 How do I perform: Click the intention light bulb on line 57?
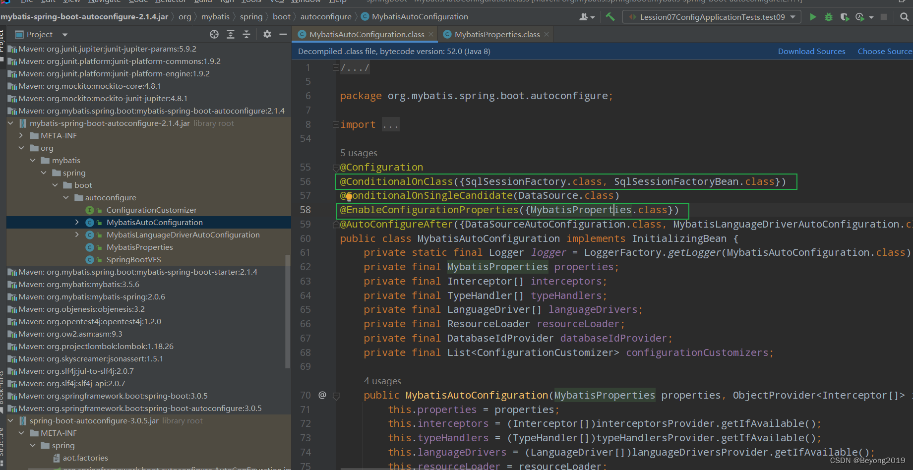[349, 197]
